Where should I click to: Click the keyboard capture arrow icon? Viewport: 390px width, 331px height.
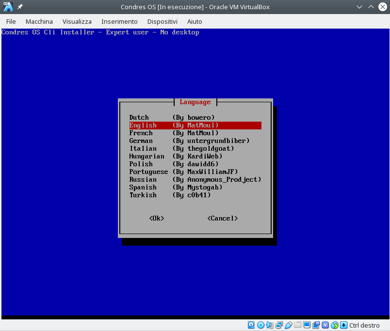tap(344, 325)
